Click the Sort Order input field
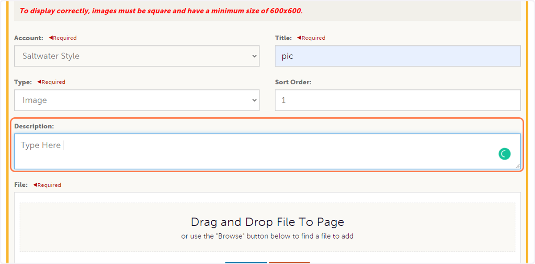This screenshot has width=535, height=264. 398,100
